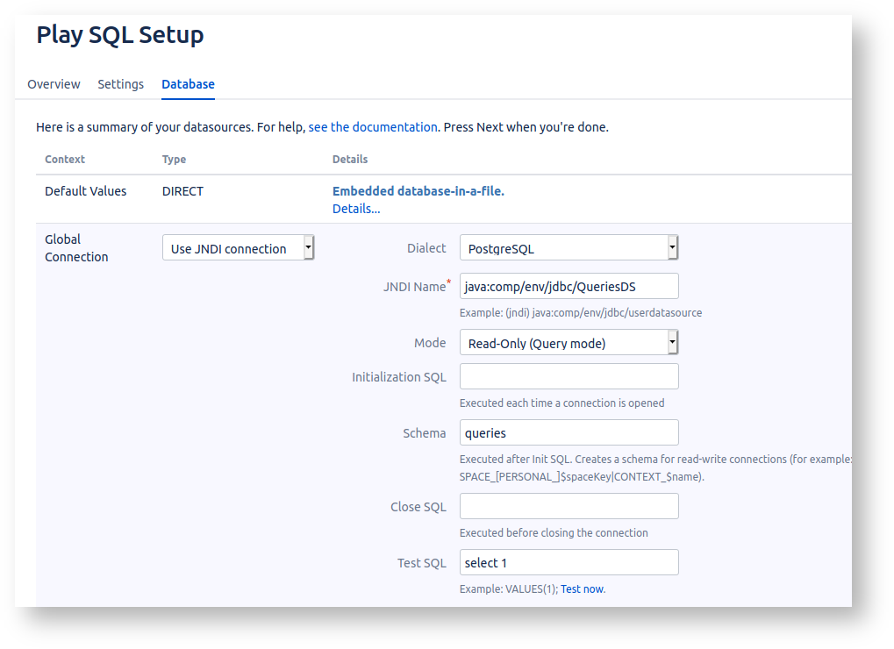Viewport: 894px width, 649px height.
Task: Select the Database tab
Action: [x=188, y=84]
